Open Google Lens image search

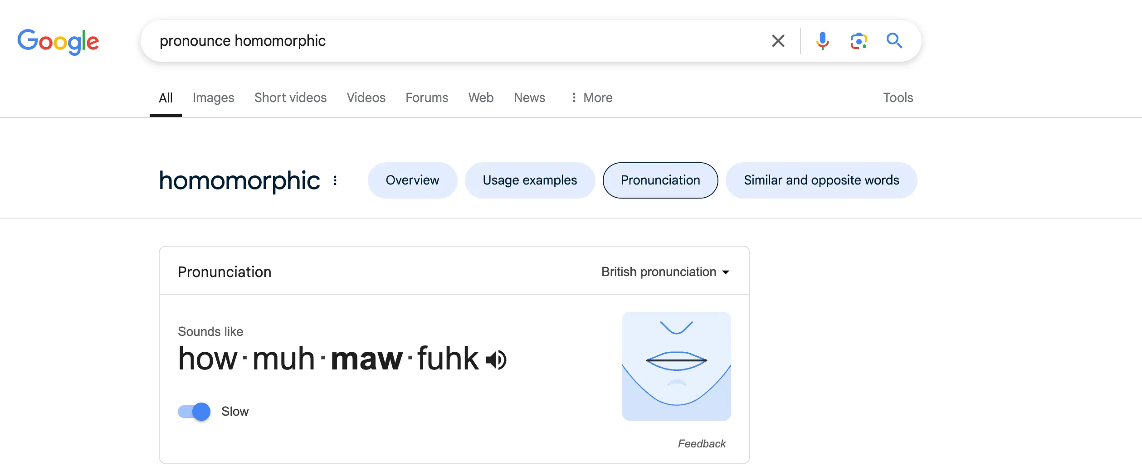pyautogui.click(x=859, y=41)
